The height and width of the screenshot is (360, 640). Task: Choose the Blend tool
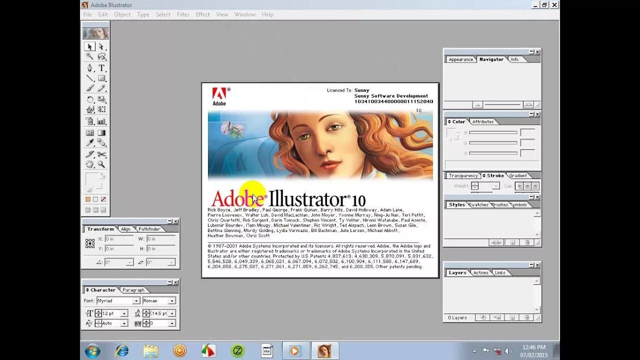[101, 143]
